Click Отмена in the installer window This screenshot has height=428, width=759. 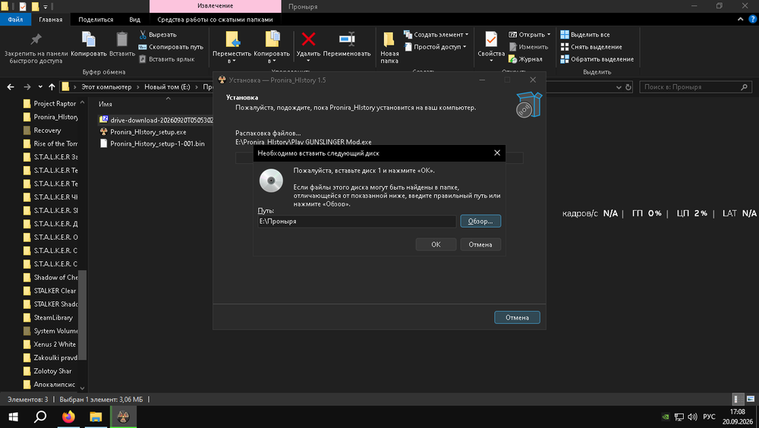517,318
